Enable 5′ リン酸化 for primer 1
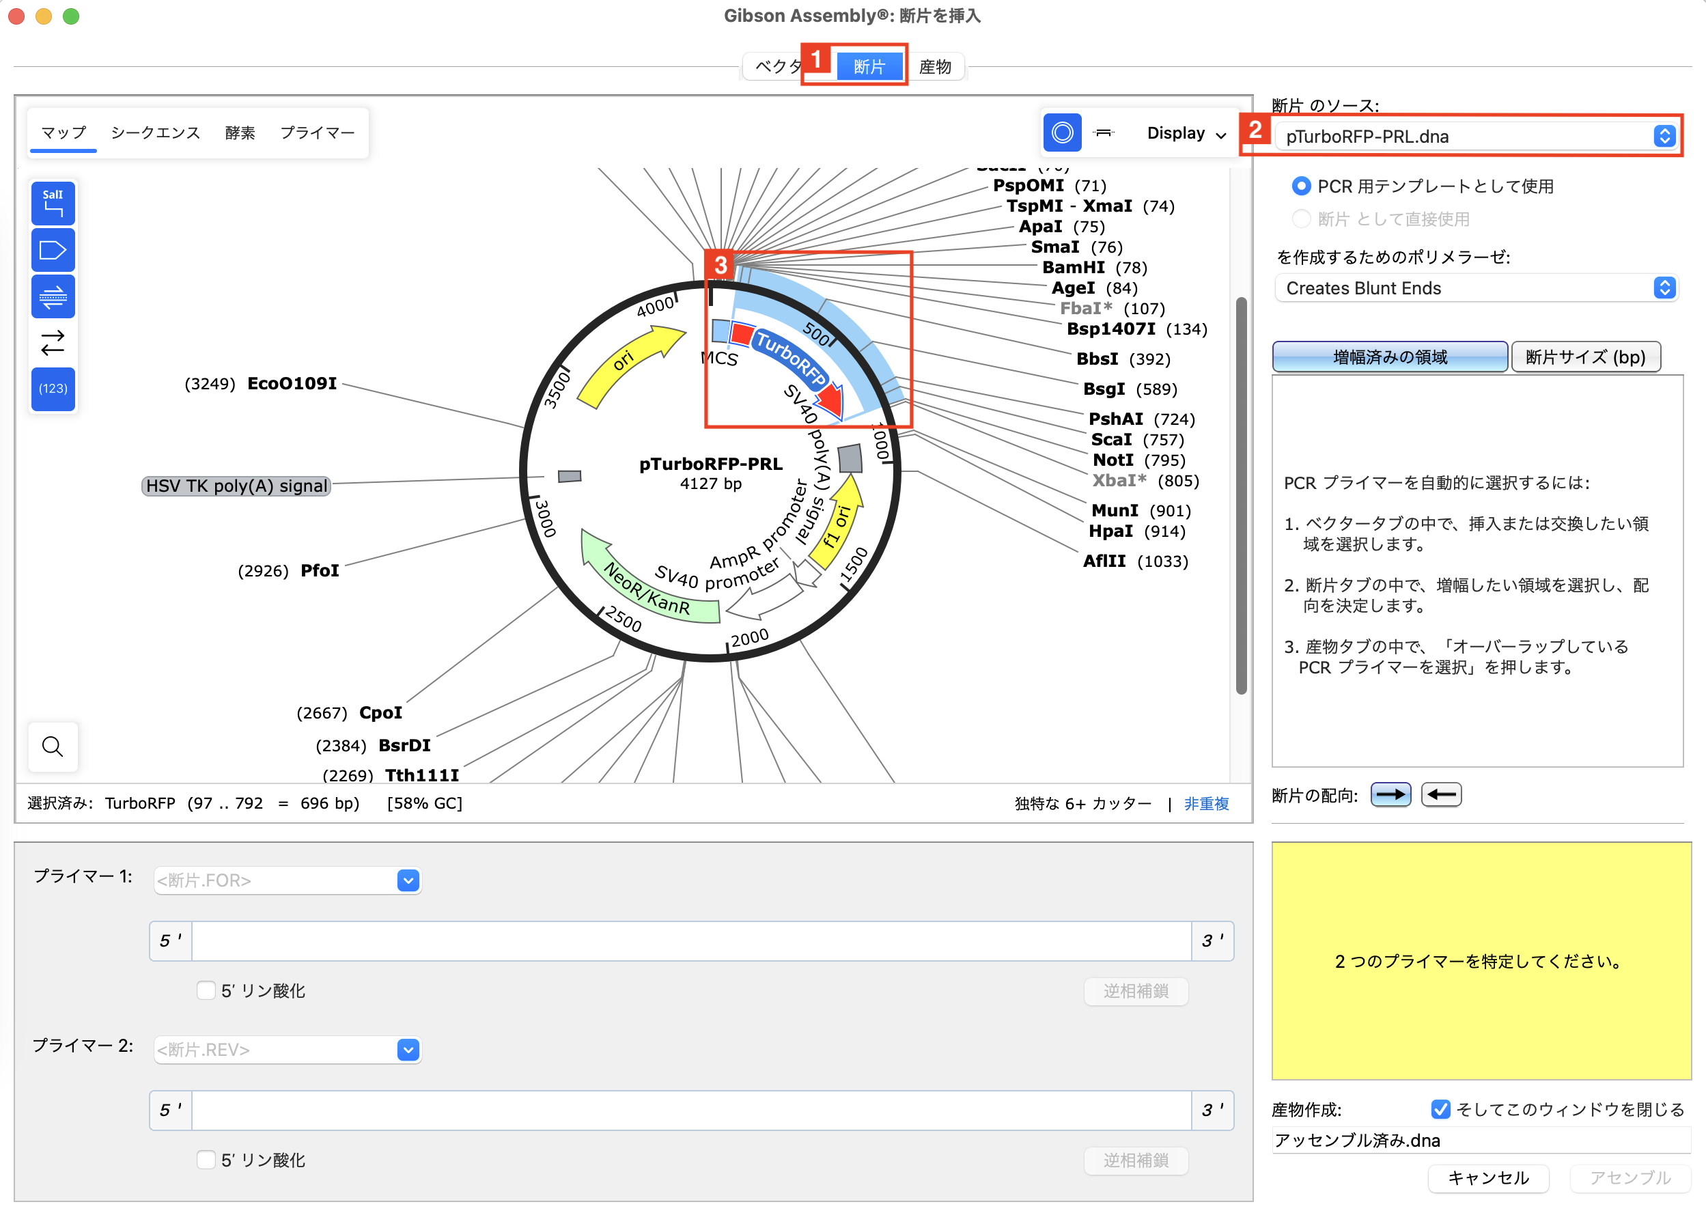1706x1213 pixels. pos(206,990)
